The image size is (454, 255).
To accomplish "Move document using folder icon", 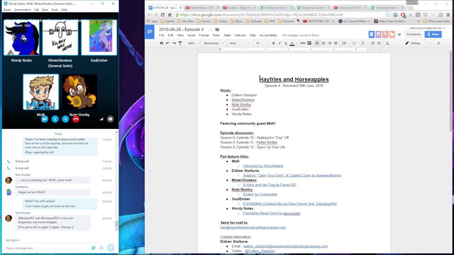I will pos(217,29).
